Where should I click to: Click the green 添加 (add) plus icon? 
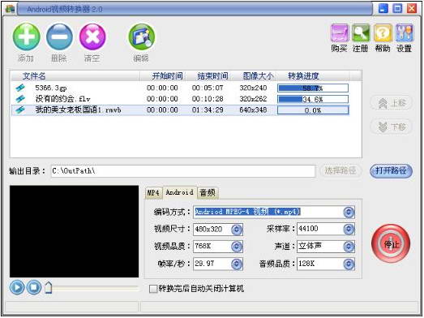coord(26,37)
